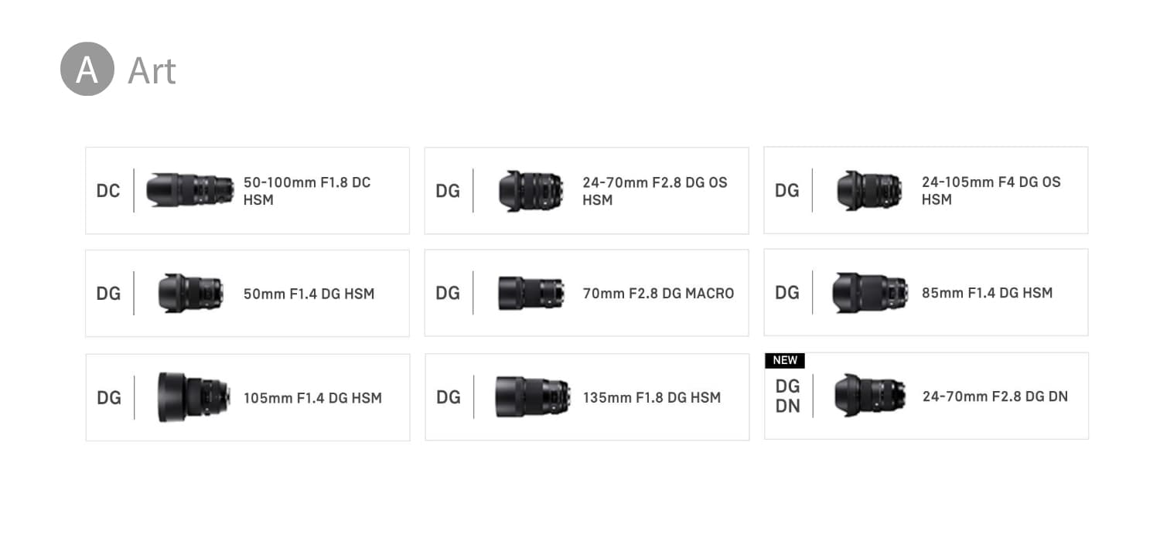Viewport: 1160px width, 541px height.
Task: Click the DG badge beside 70mm MACRO
Action: (x=448, y=293)
